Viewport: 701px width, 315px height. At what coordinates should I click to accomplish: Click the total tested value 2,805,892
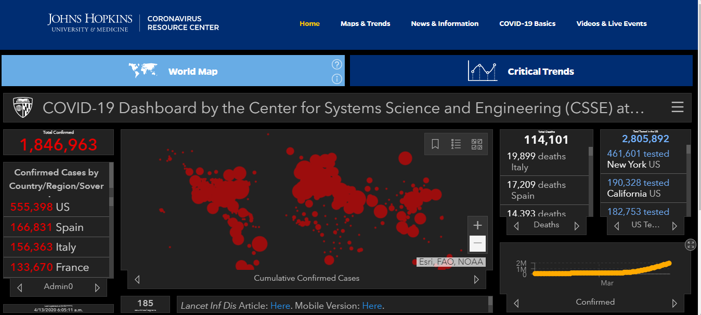[645, 139]
